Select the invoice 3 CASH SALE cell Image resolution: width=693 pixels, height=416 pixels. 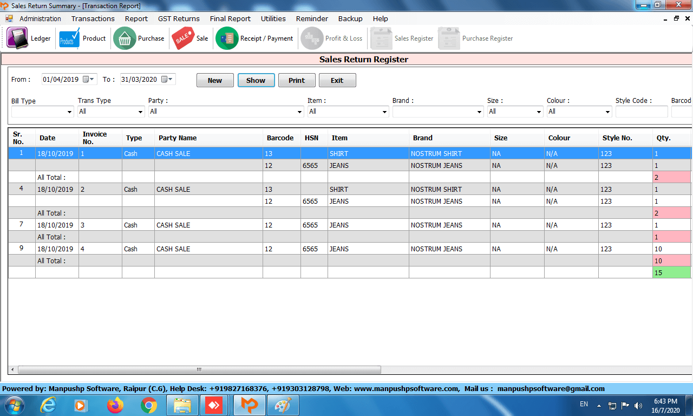point(208,225)
